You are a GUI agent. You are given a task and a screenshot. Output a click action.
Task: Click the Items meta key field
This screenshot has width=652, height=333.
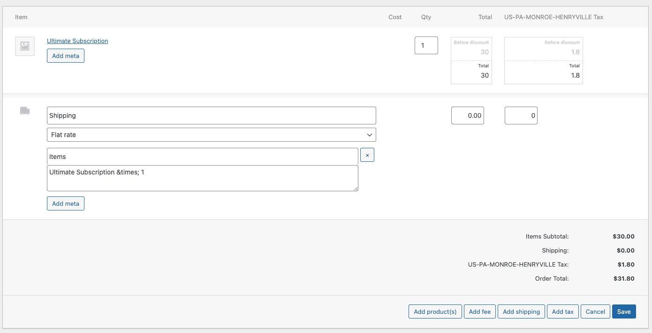[202, 156]
